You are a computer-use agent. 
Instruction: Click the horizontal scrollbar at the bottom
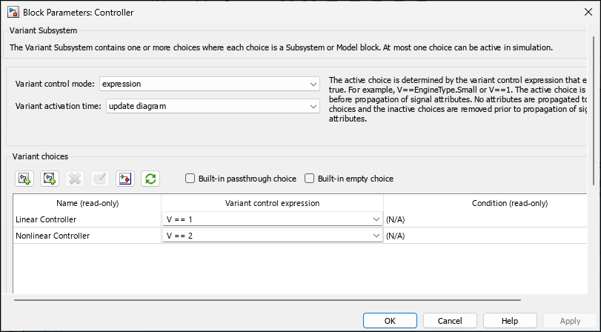pyautogui.click(x=267, y=300)
